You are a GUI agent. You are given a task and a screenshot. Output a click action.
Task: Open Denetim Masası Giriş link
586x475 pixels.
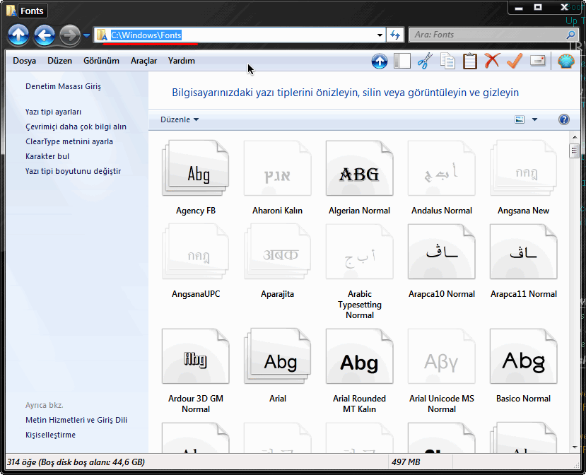coord(63,86)
